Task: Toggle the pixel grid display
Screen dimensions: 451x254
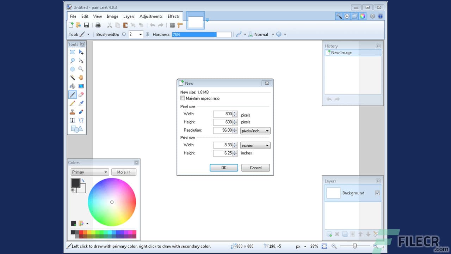Action: [x=172, y=25]
